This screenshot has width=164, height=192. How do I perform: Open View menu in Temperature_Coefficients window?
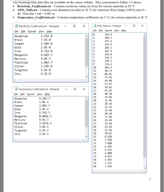pos(39,94)
